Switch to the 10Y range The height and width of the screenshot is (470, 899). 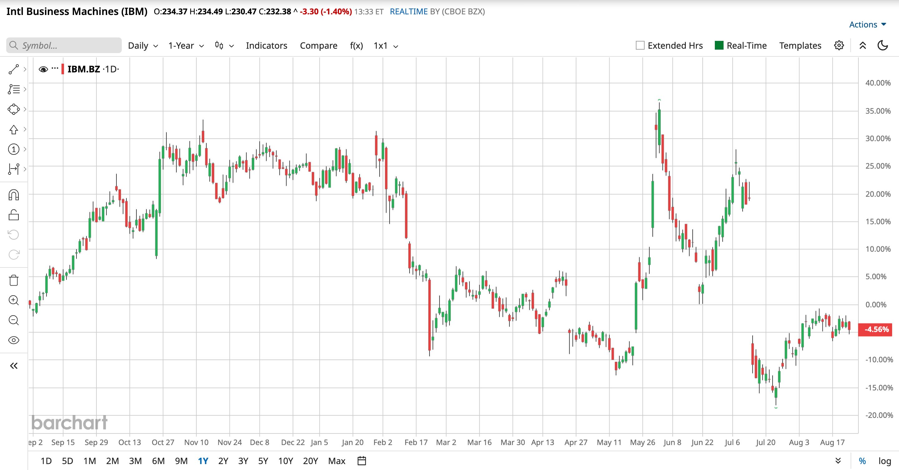click(286, 461)
